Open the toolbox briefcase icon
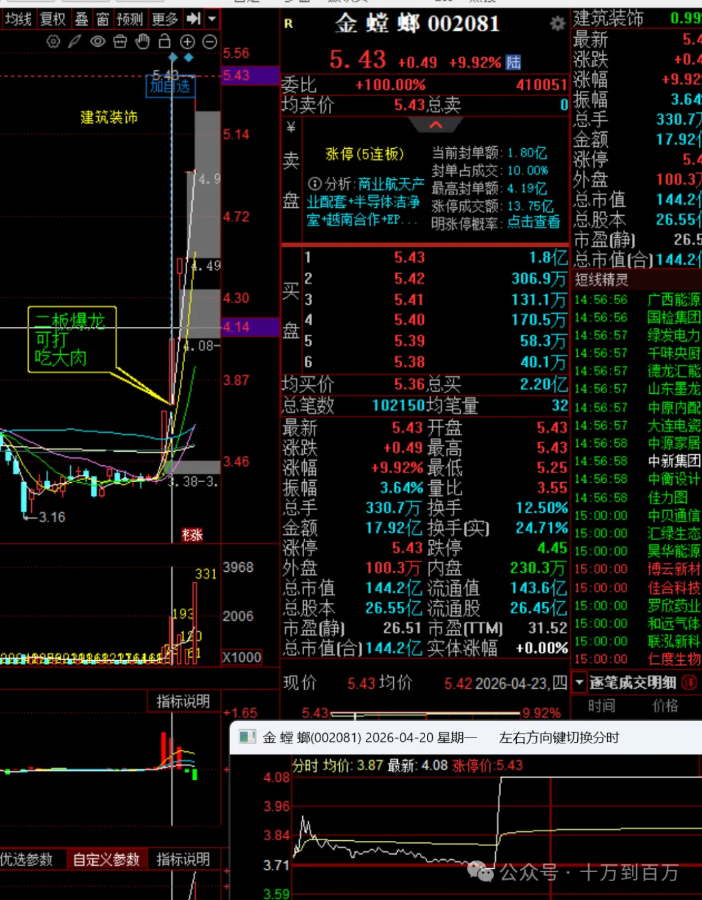The image size is (702, 900). (x=120, y=42)
